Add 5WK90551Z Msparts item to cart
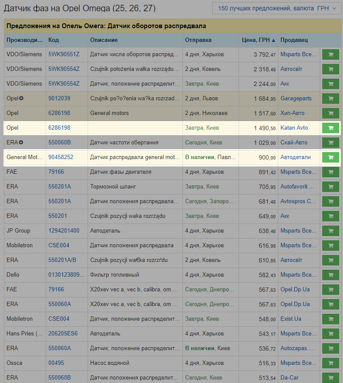This screenshot has height=383, width=343. (x=330, y=54)
